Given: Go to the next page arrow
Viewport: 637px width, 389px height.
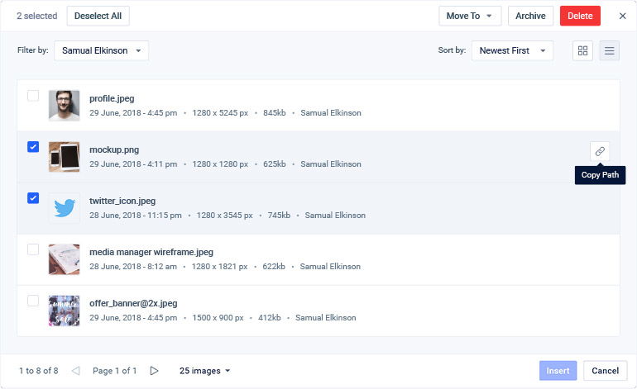Looking at the screenshot, I should (154, 371).
